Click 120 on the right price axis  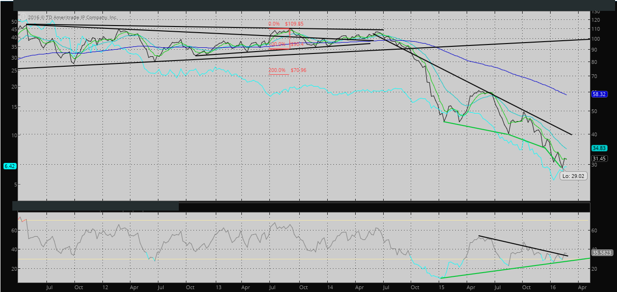596,20
